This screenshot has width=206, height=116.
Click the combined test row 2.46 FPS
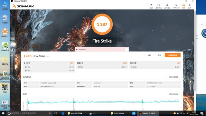coord(155,67)
